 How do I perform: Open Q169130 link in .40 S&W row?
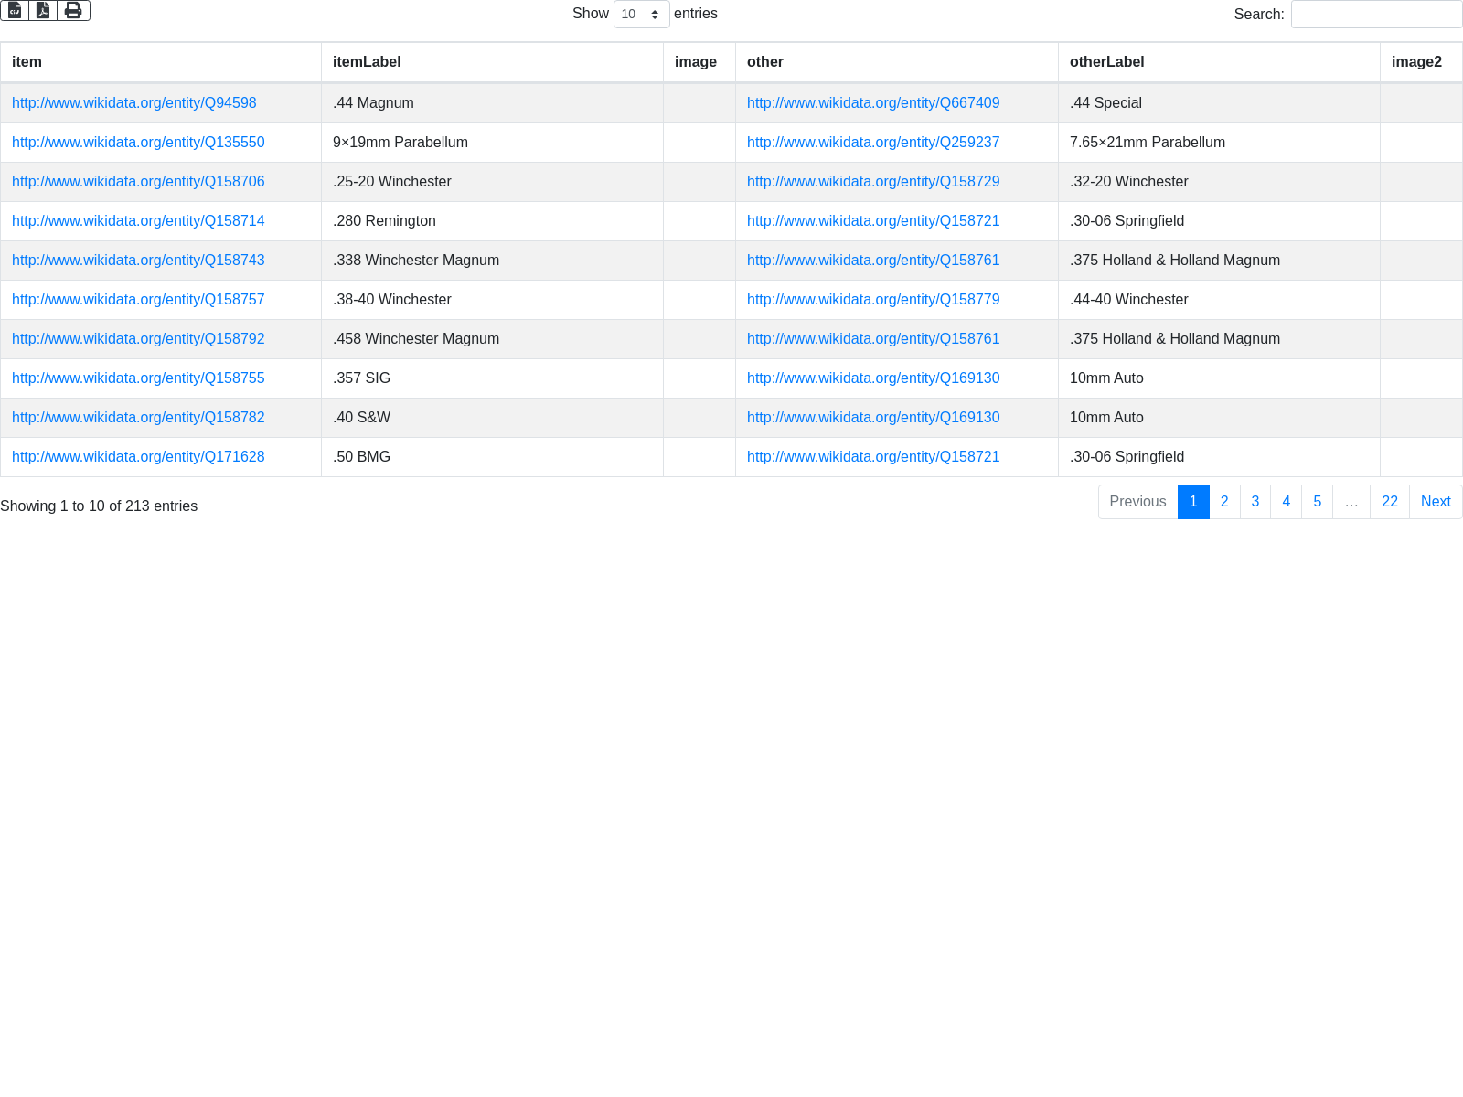873,418
